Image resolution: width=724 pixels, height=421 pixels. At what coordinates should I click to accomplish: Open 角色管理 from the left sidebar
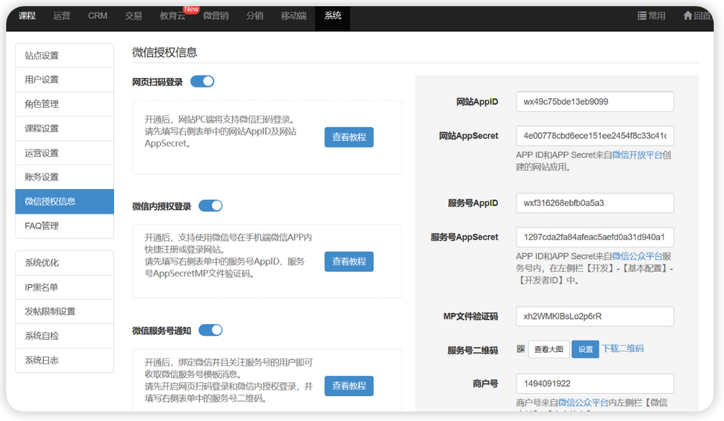pyautogui.click(x=64, y=104)
